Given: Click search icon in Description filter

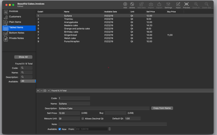Looking at the screenshot, I should pos(22,77).
